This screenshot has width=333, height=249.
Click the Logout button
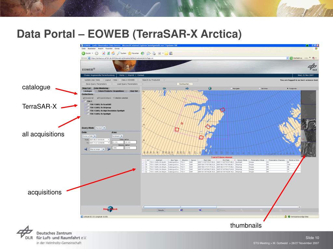tap(108, 80)
